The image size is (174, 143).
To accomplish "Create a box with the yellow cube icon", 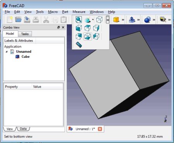I will (116, 20).
